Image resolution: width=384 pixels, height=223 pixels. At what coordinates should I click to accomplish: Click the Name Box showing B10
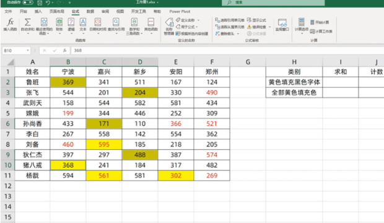click(14, 50)
